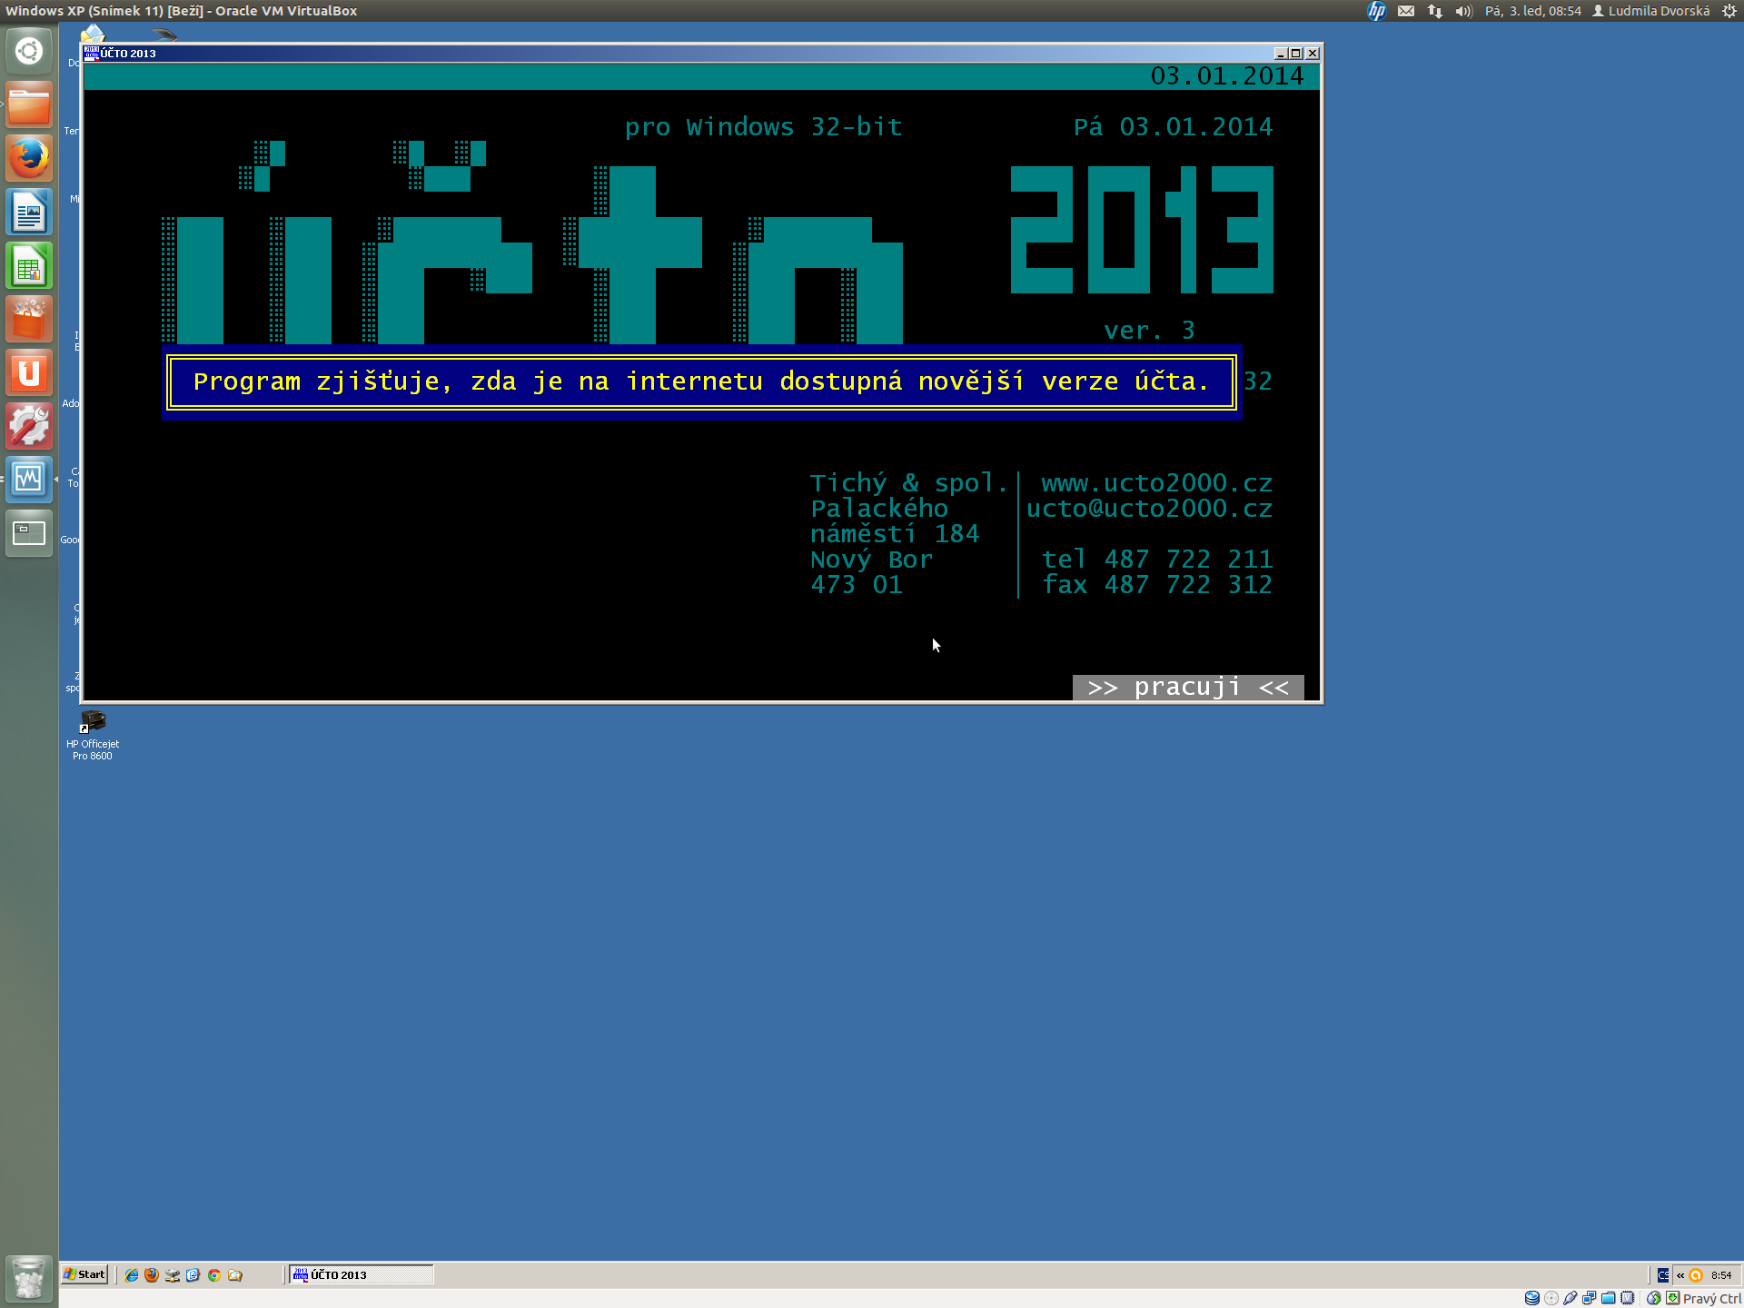Click the 'Tichý & spol.' company text

[909, 483]
